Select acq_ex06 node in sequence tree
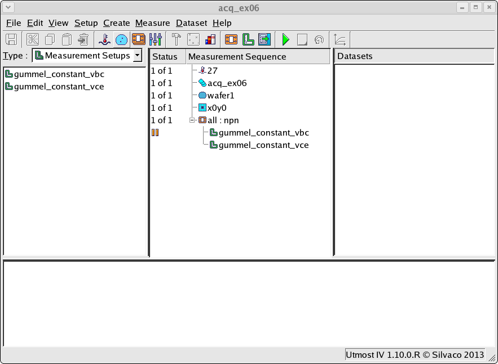 tap(222, 83)
